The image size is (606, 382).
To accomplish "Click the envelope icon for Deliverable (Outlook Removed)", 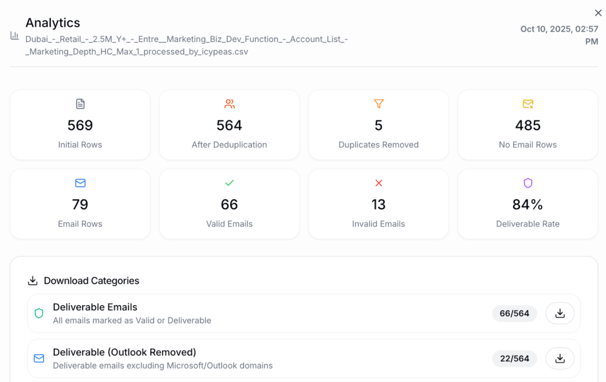I will 39,358.
